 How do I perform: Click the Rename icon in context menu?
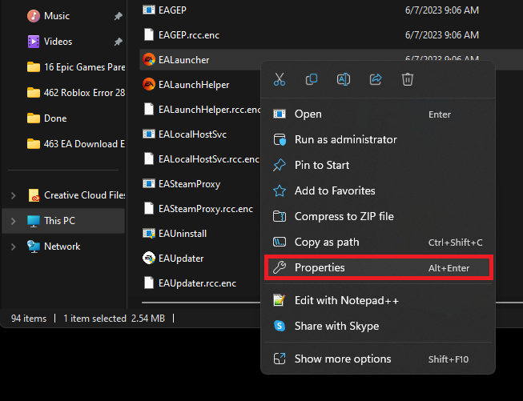click(x=344, y=79)
